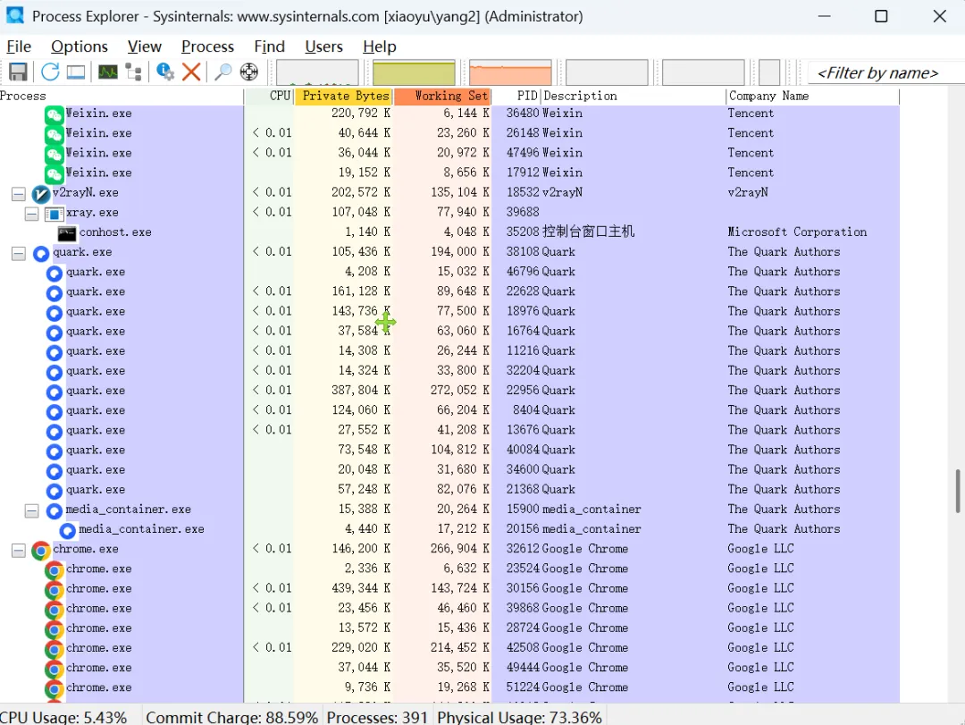Click quark.exe icon for PID 22956
The image size is (965, 725).
[55, 392]
